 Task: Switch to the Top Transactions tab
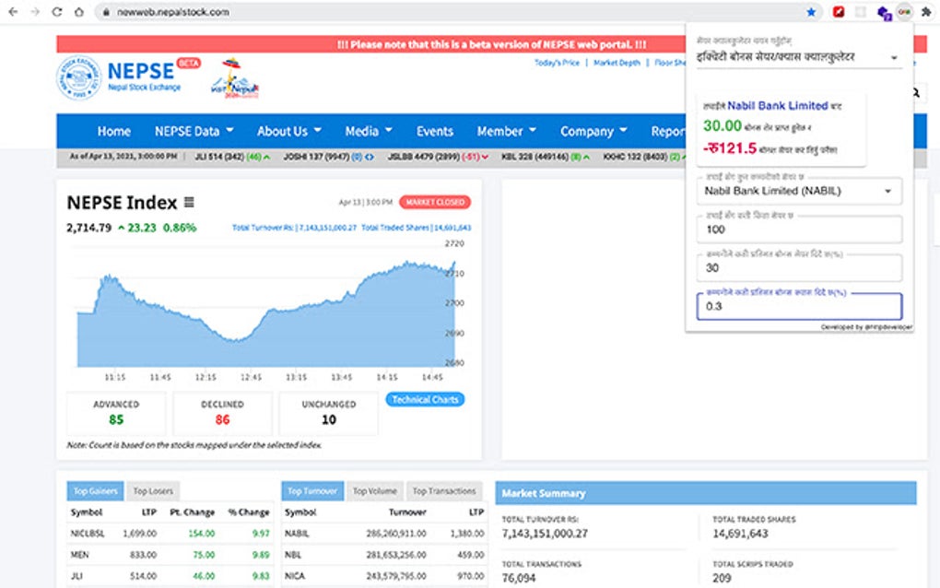(444, 491)
